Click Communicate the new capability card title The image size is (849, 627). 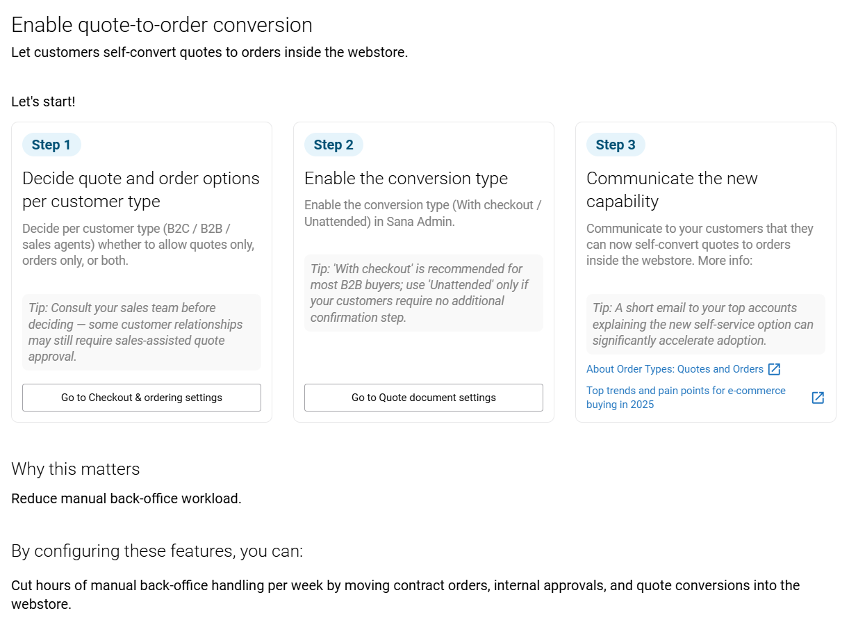672,190
